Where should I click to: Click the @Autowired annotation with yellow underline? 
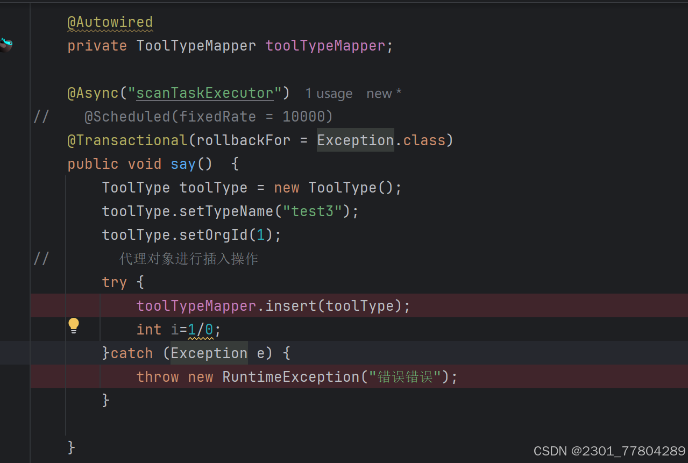click(110, 22)
